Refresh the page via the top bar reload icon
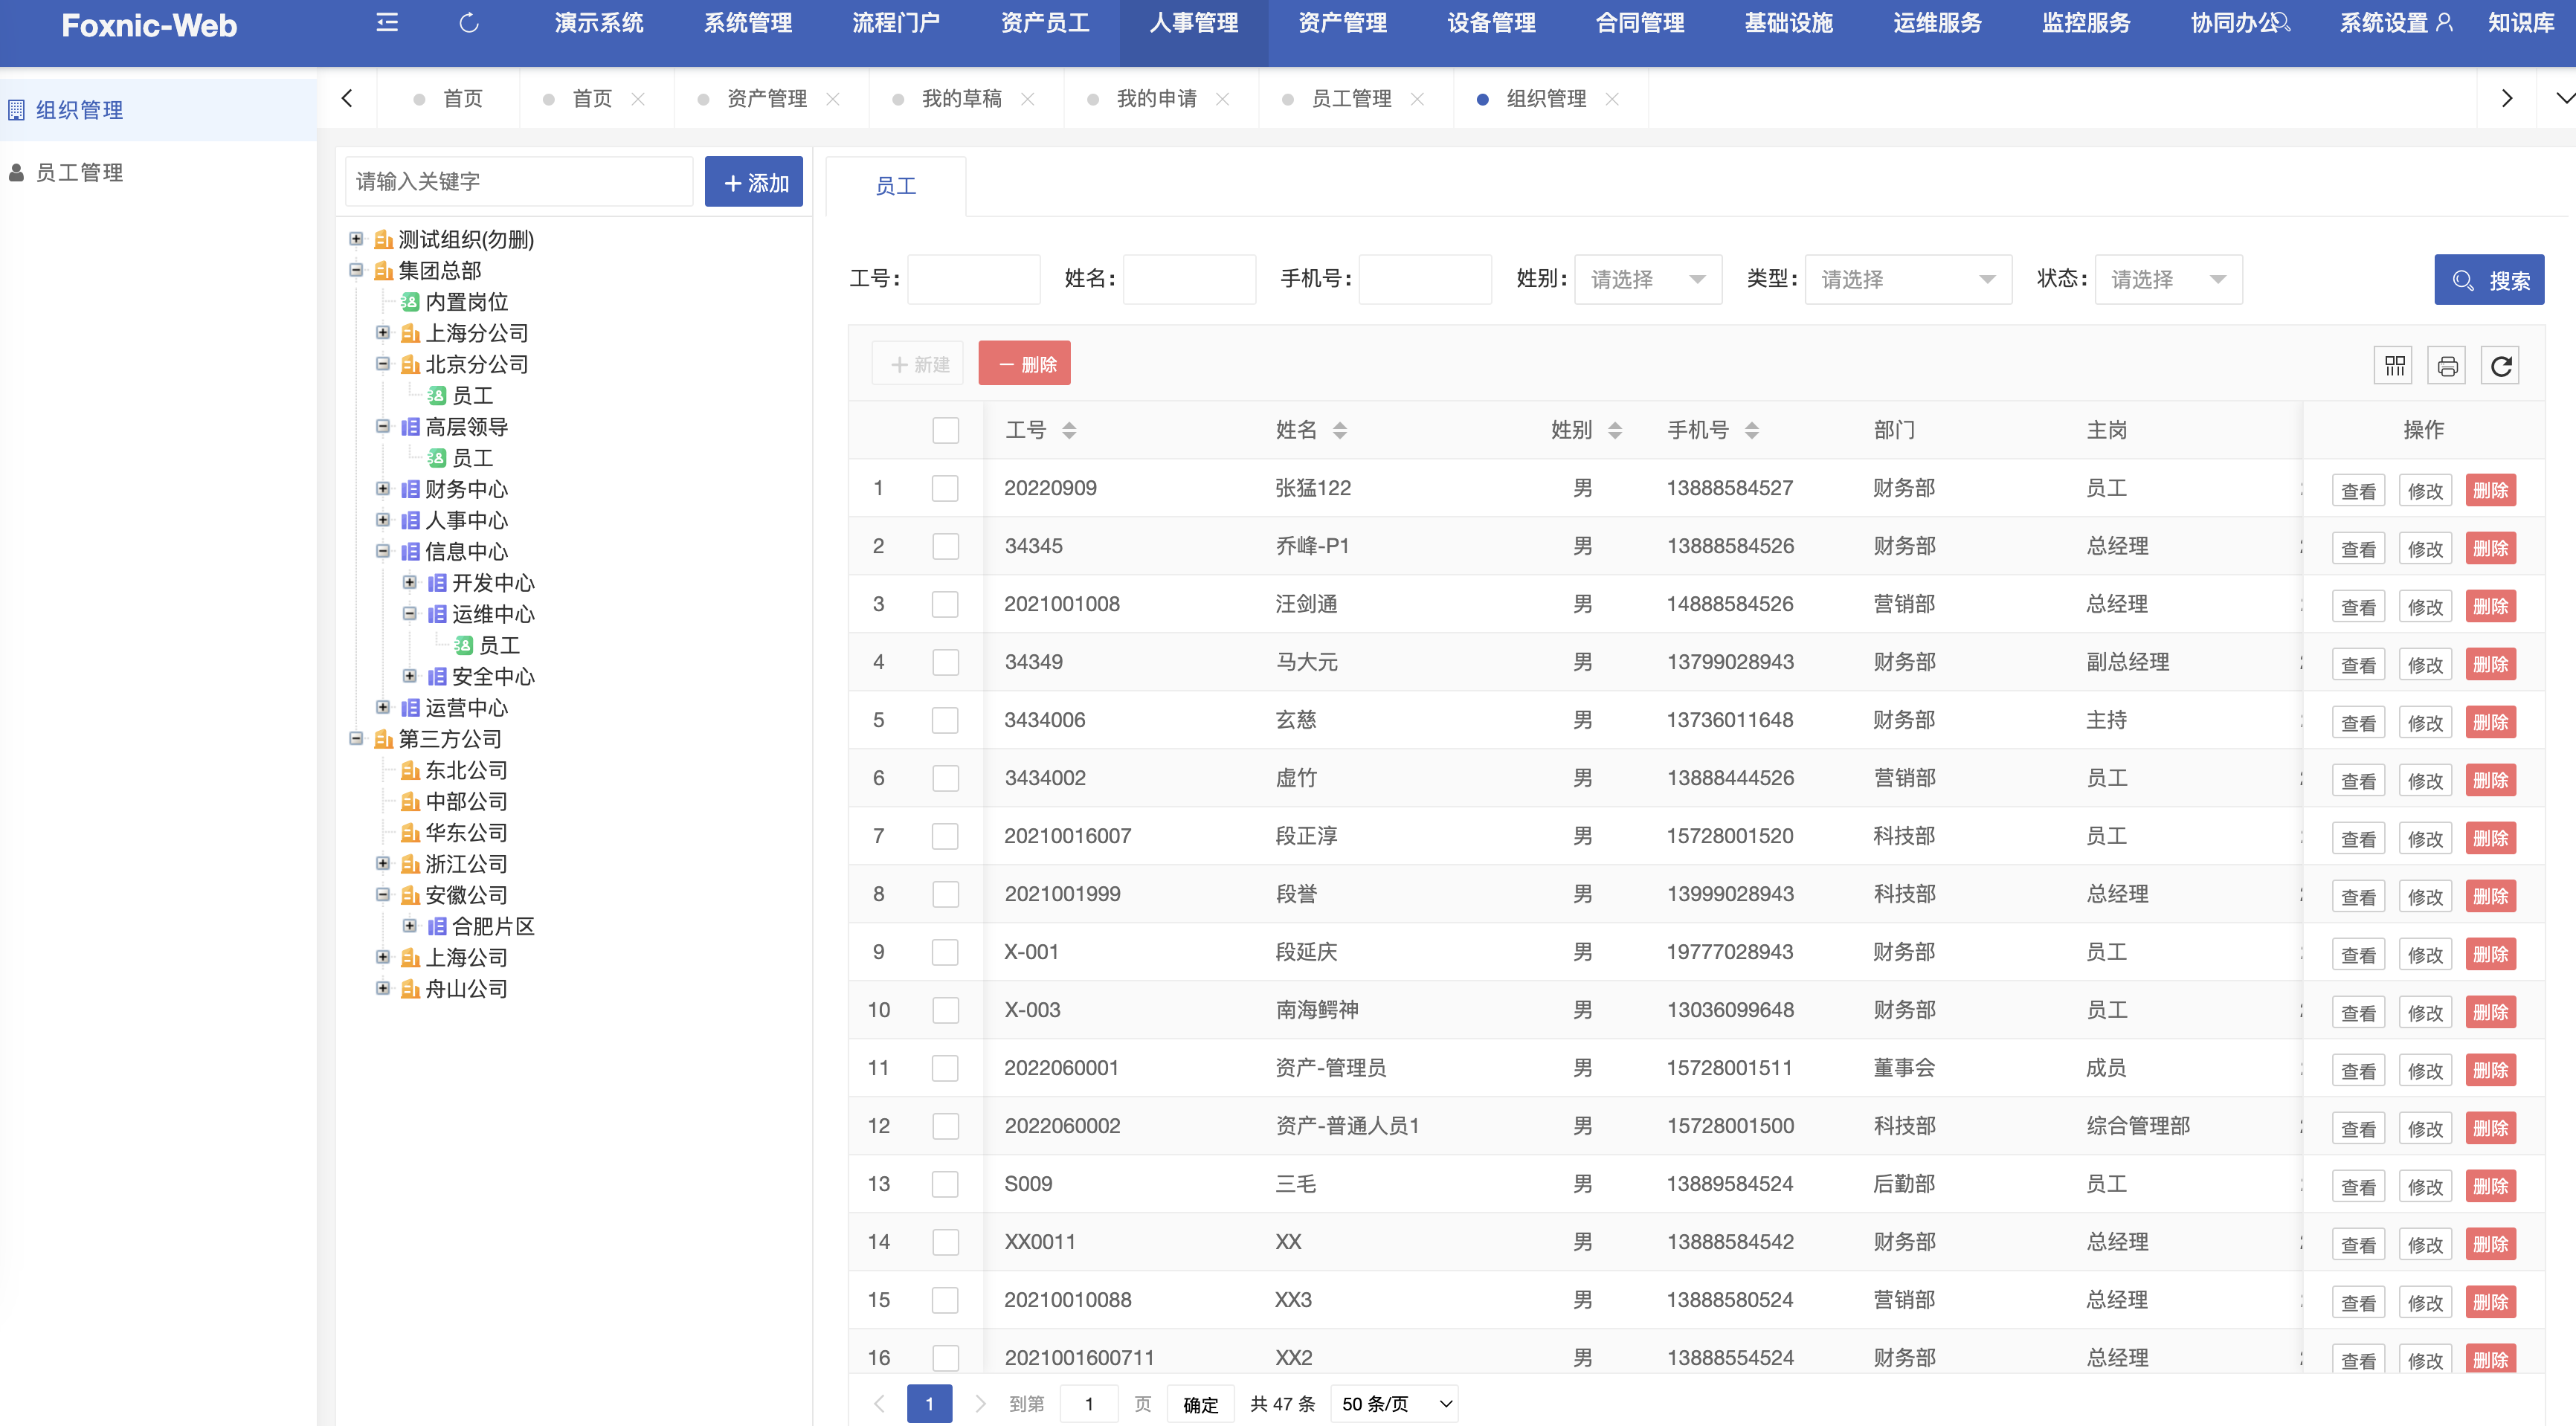This screenshot has width=2576, height=1426. point(469,23)
